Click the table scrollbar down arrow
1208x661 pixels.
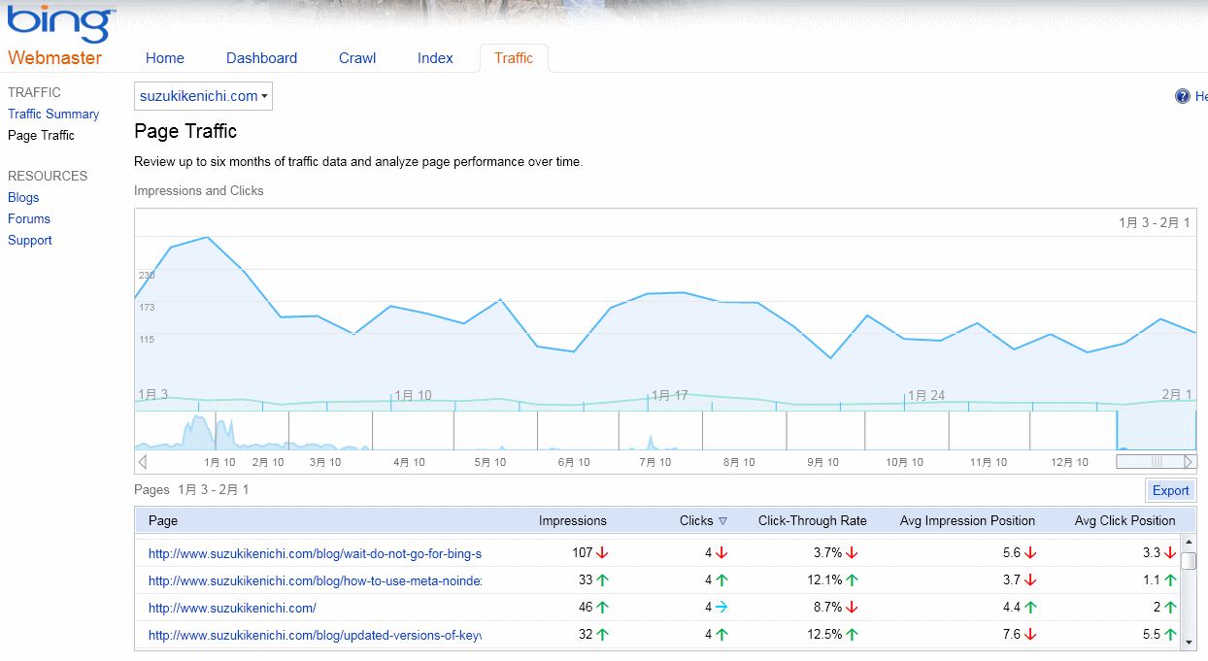point(1188,642)
